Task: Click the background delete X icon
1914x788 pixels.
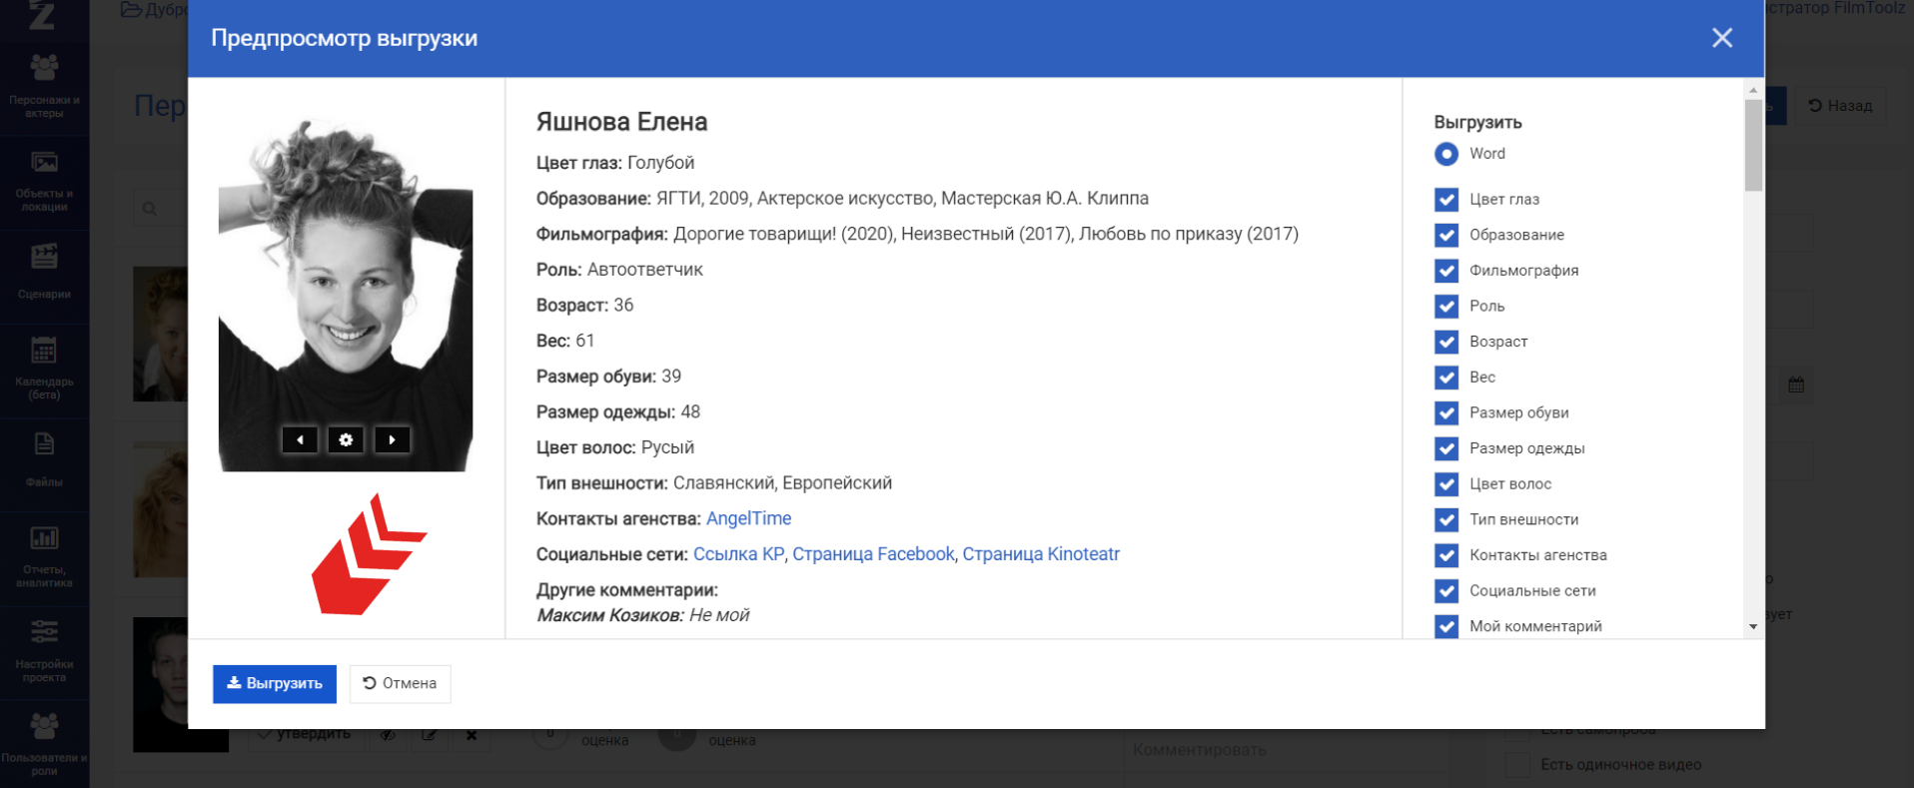Action: click(x=472, y=735)
